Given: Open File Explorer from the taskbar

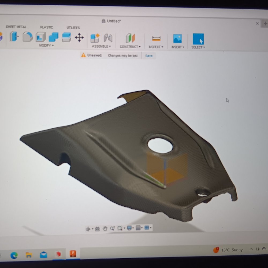Looking at the screenshot, I should (29, 255).
